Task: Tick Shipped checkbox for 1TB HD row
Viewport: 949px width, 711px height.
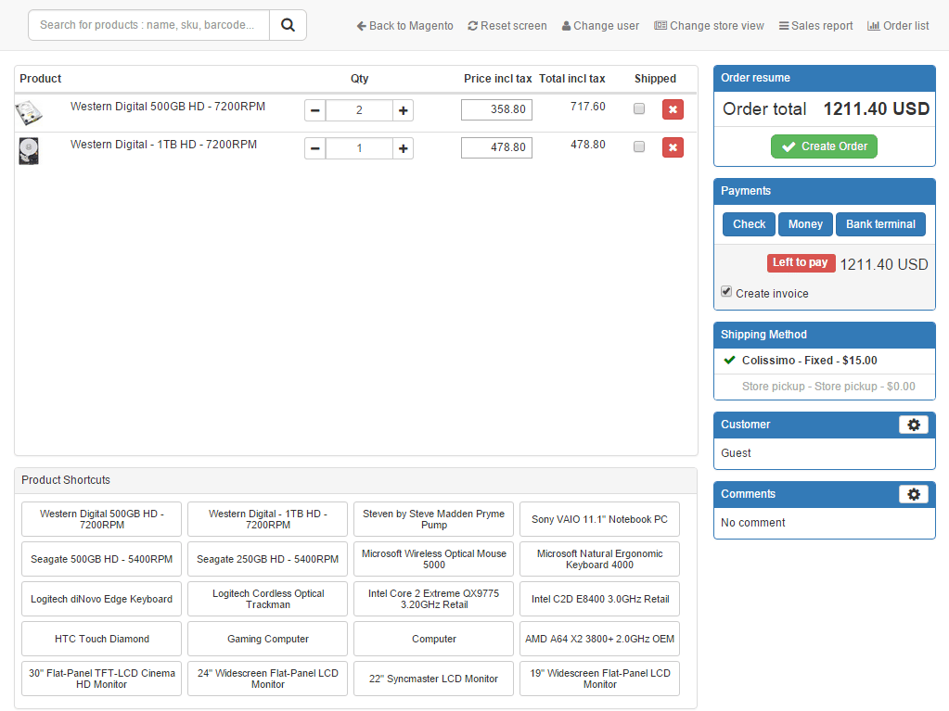Action: (x=639, y=146)
